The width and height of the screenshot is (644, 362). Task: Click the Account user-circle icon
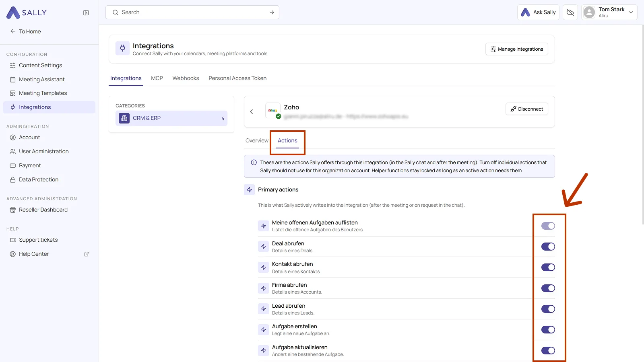coord(13,137)
